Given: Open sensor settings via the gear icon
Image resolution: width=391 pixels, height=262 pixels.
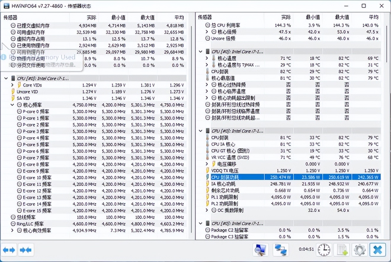Looking at the screenshot, I should (x=360, y=250).
